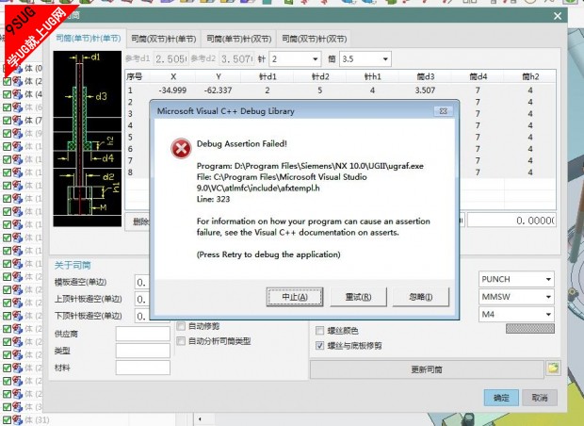This screenshot has height=426, width=584.
Task: Click the 针d2 column header
Action: (x=320, y=76)
